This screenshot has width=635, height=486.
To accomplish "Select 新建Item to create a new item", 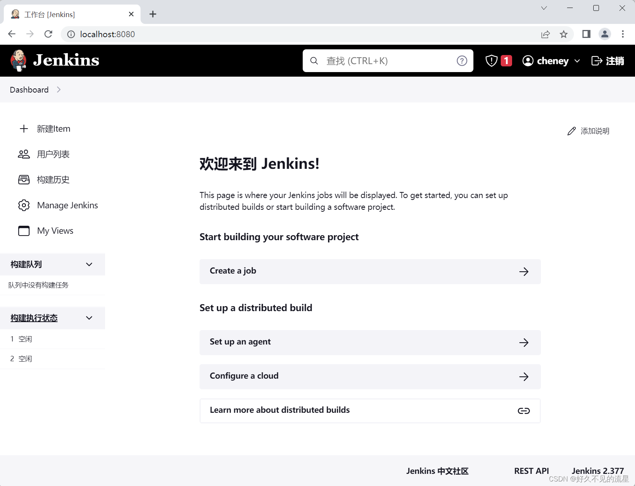I will point(53,129).
